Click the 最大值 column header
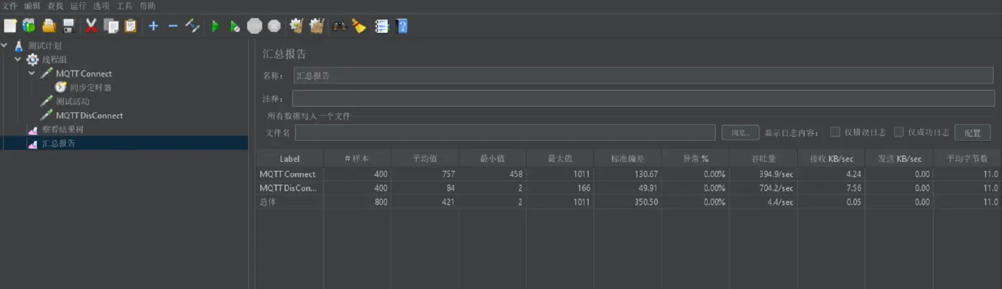The height and width of the screenshot is (289, 1002). pyautogui.click(x=560, y=159)
